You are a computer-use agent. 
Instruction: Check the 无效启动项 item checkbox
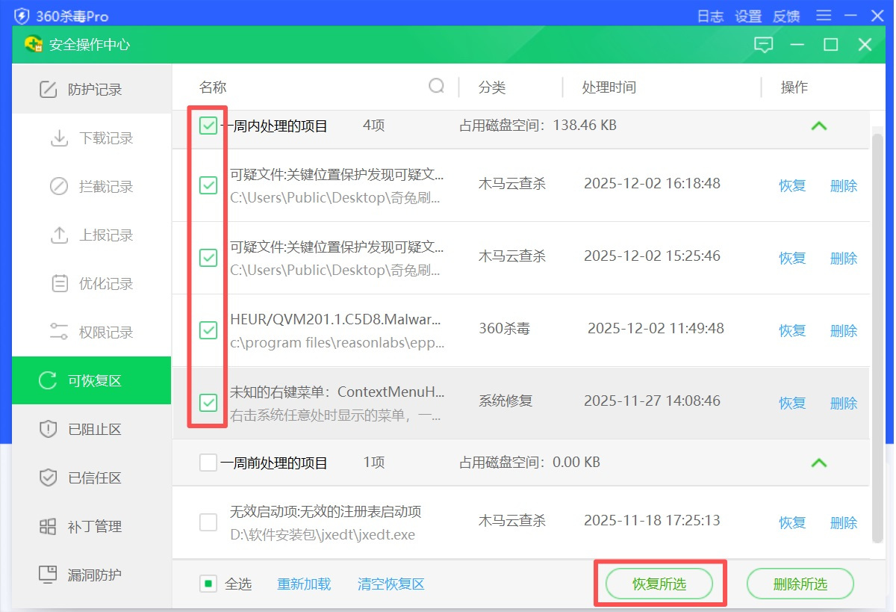(x=208, y=522)
